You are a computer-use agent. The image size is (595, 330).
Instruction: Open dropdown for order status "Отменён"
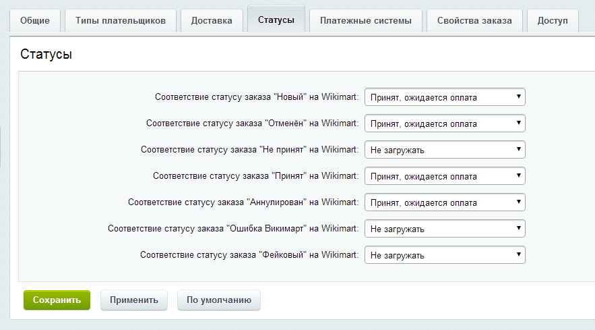pyautogui.click(x=445, y=123)
